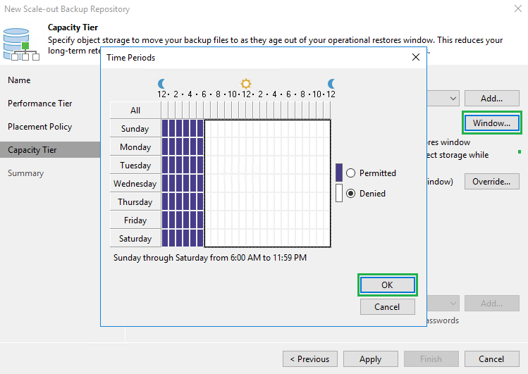Image resolution: width=528 pixels, height=374 pixels.
Task: Click the left moon icon at midnight
Action: (x=162, y=84)
